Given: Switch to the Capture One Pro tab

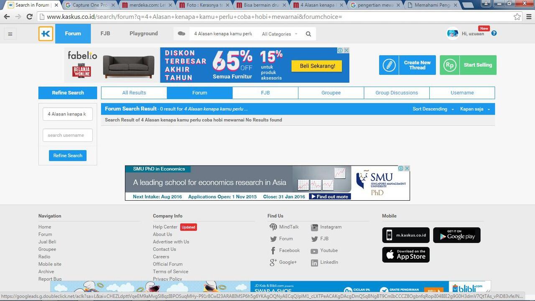Looking at the screenshot, I should point(90,5).
